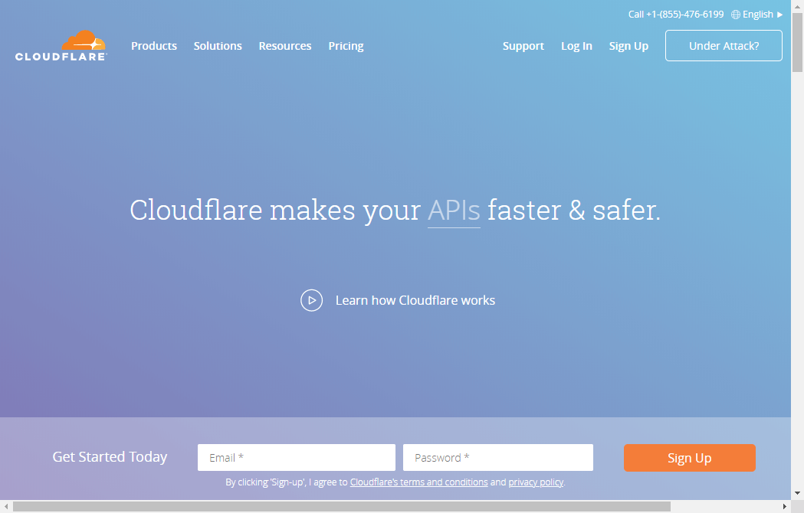
Task: Open the Solutions menu
Action: pos(218,46)
